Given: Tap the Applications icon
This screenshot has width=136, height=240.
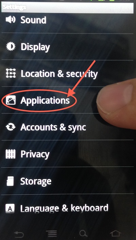Looking at the screenshot, I should click(11, 100).
